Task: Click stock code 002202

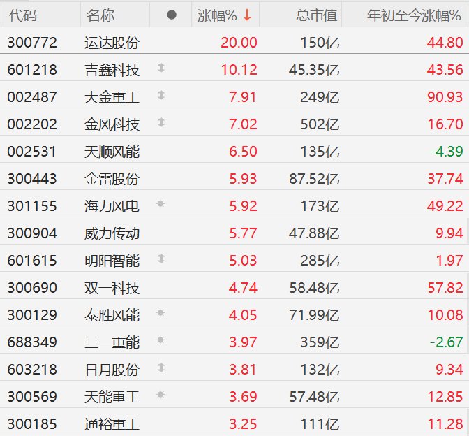Action: point(32,124)
